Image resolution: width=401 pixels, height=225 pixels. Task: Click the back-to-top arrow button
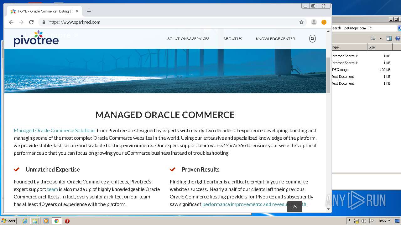click(295, 207)
